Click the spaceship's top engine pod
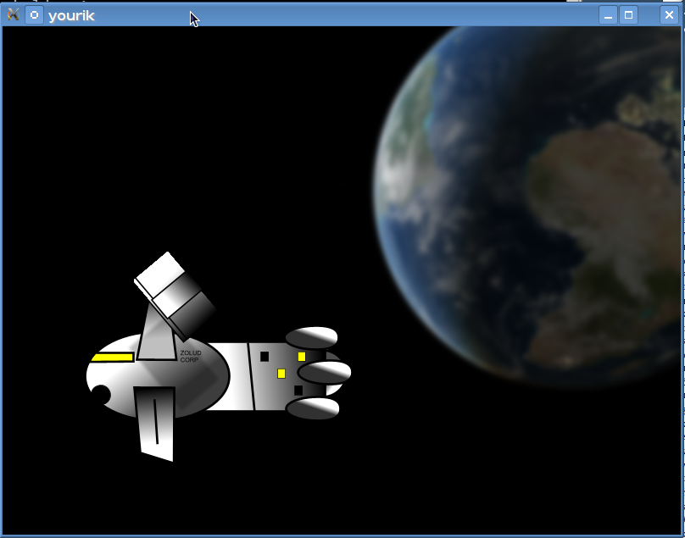This screenshot has width=685, height=538. click(311, 337)
